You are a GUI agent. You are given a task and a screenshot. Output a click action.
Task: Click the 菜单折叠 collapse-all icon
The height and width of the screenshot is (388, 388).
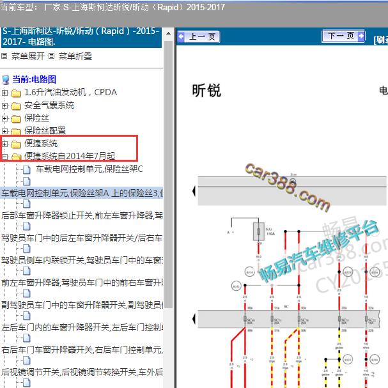pyautogui.click(x=52, y=56)
